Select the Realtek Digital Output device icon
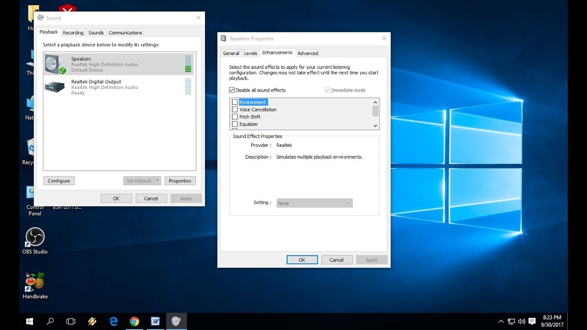 click(x=55, y=87)
